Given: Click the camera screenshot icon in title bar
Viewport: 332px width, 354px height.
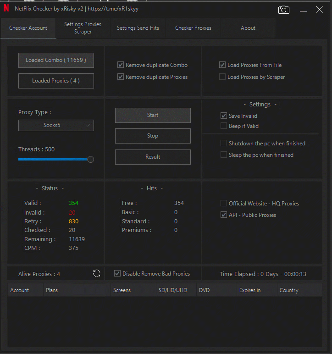Looking at the screenshot, I should 283,10.
